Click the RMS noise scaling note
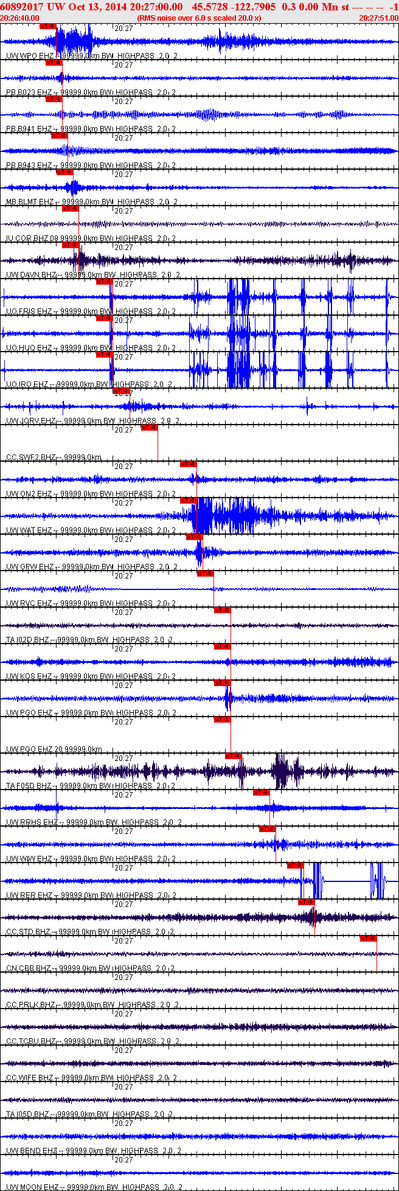 199,18
